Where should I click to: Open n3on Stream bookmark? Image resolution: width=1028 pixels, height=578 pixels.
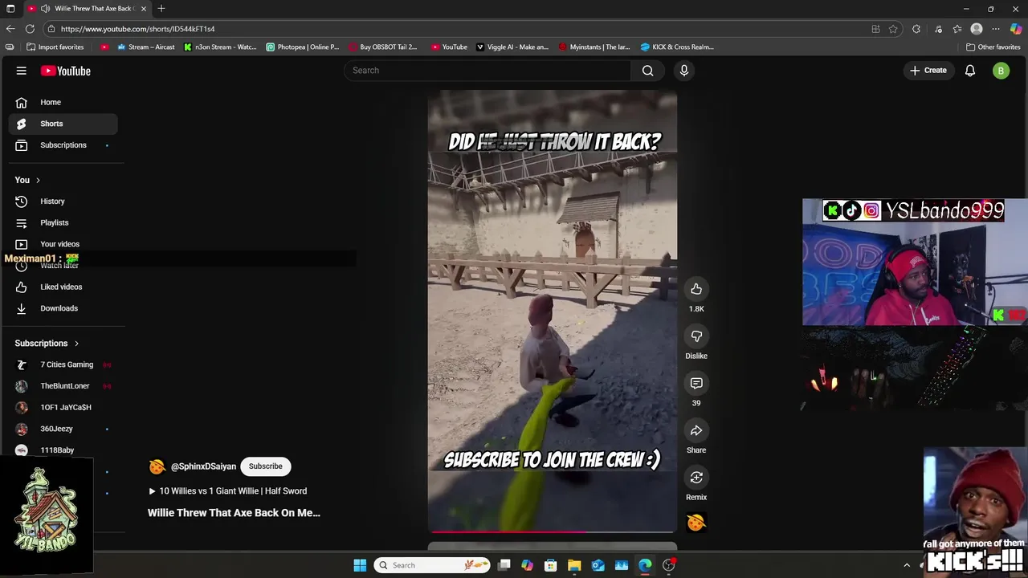(220, 47)
